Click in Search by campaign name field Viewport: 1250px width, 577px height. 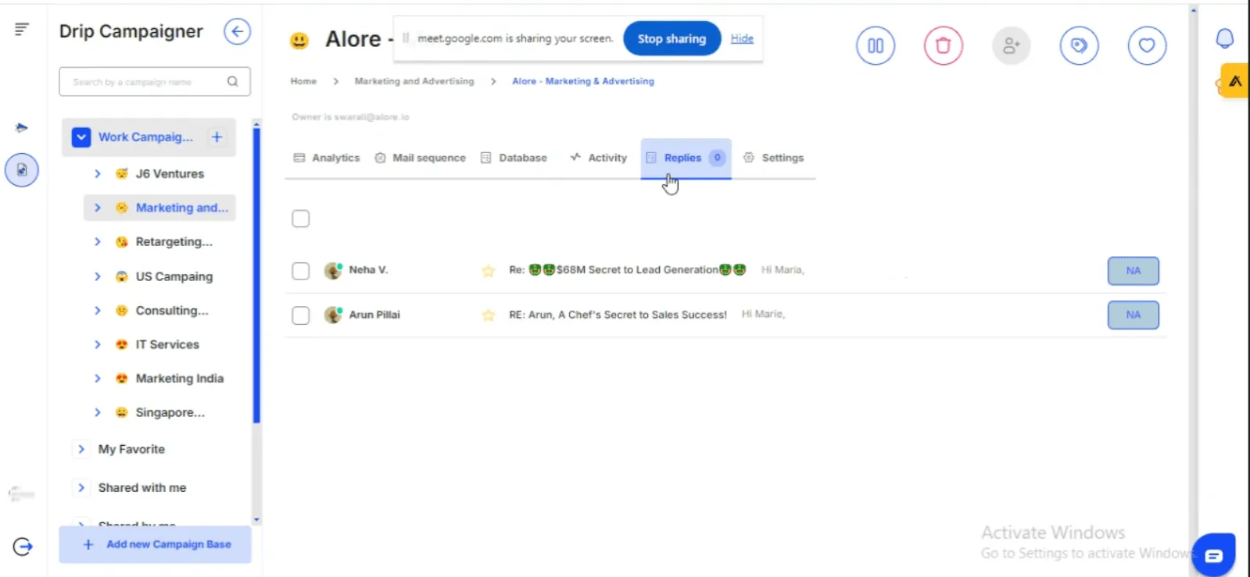click(155, 81)
